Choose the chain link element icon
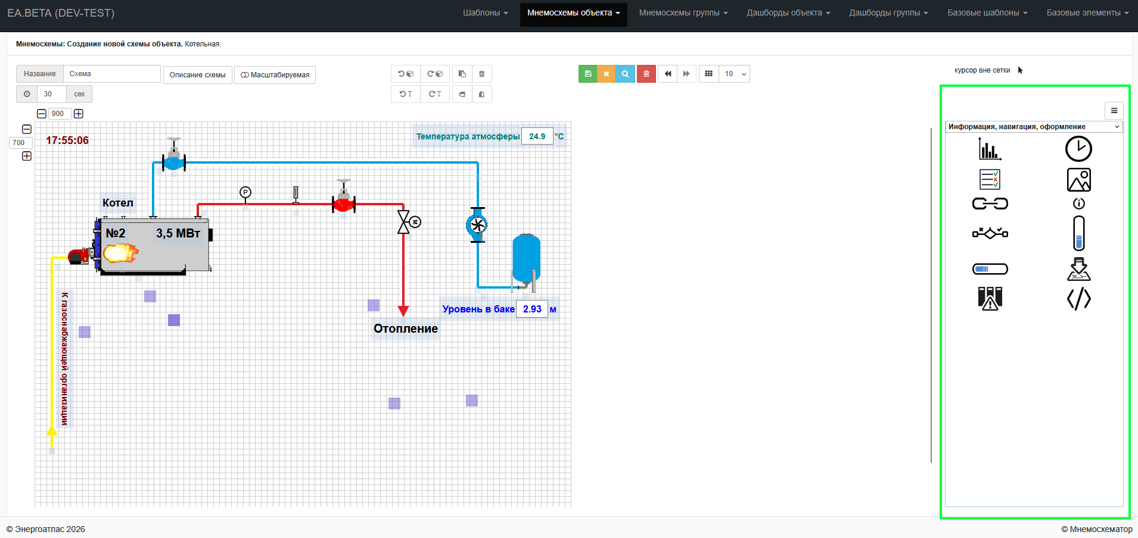The width and height of the screenshot is (1138, 538). point(990,204)
